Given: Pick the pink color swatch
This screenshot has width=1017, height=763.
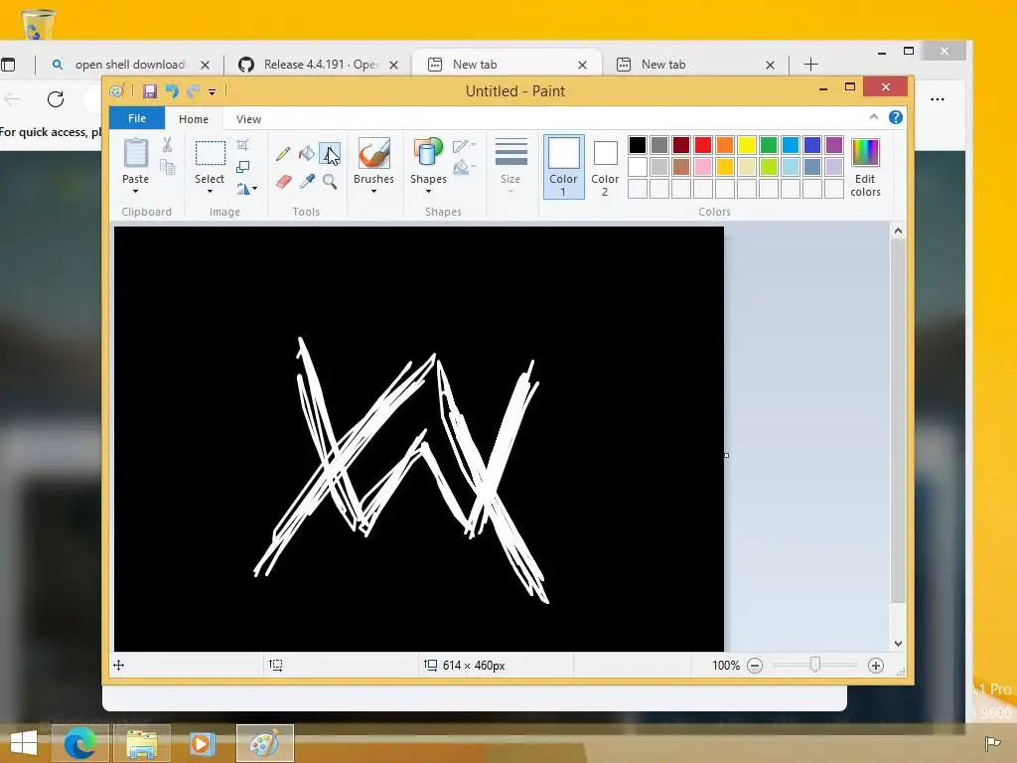Looking at the screenshot, I should [x=703, y=167].
